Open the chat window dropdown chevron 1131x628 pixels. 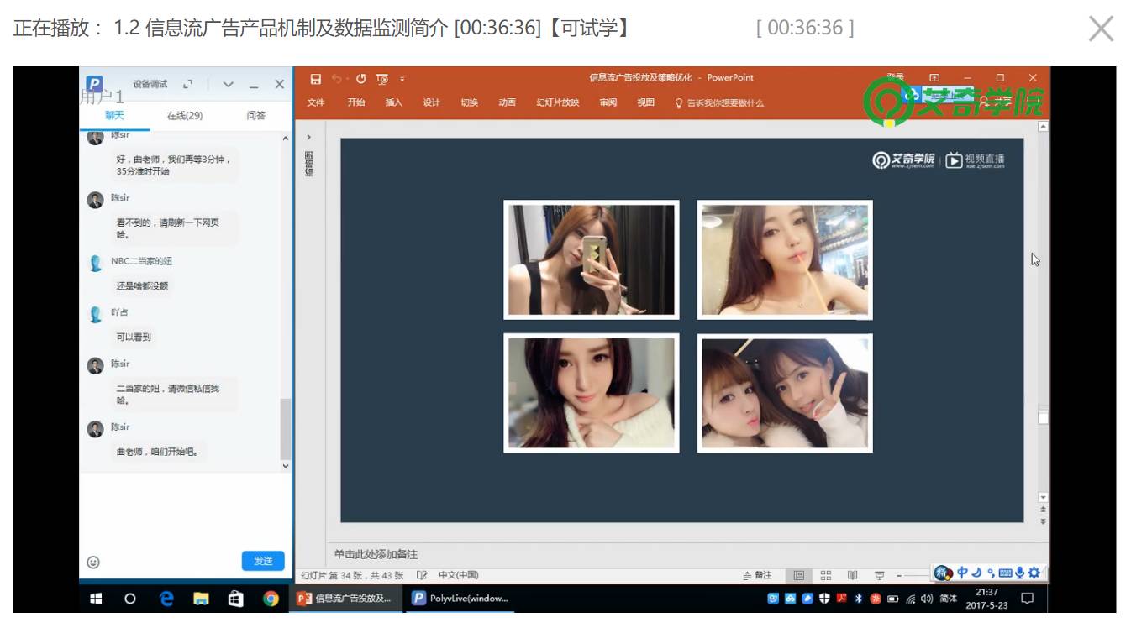point(228,84)
